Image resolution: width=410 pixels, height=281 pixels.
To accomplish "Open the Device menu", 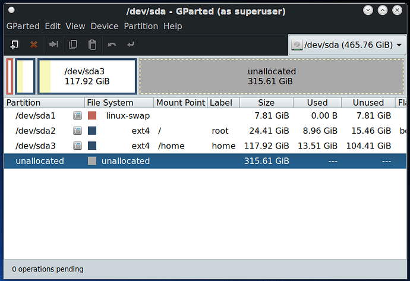I will (105, 26).
